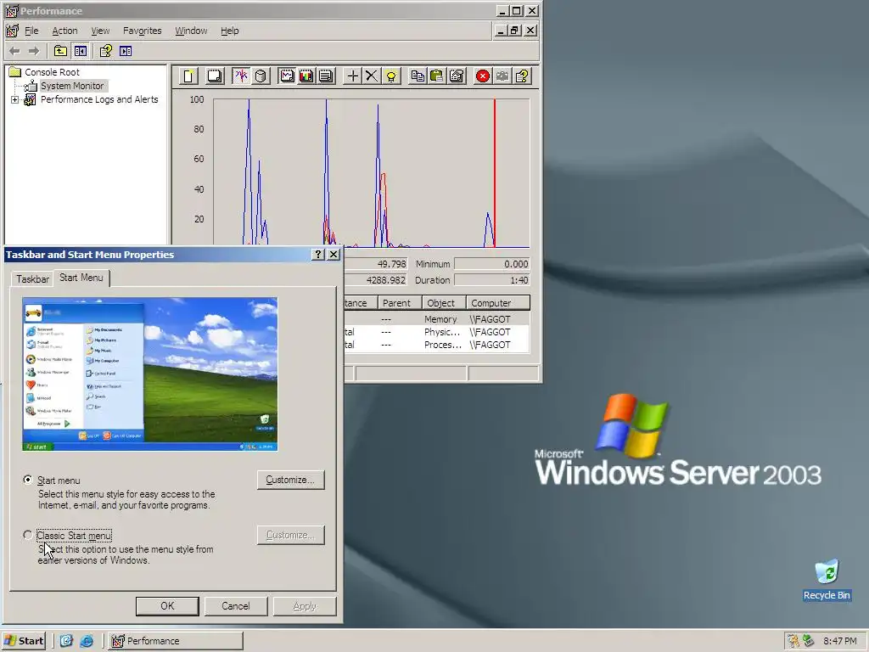Switch to the Start Menu tab
Screen dimensions: 869x652
(81, 278)
